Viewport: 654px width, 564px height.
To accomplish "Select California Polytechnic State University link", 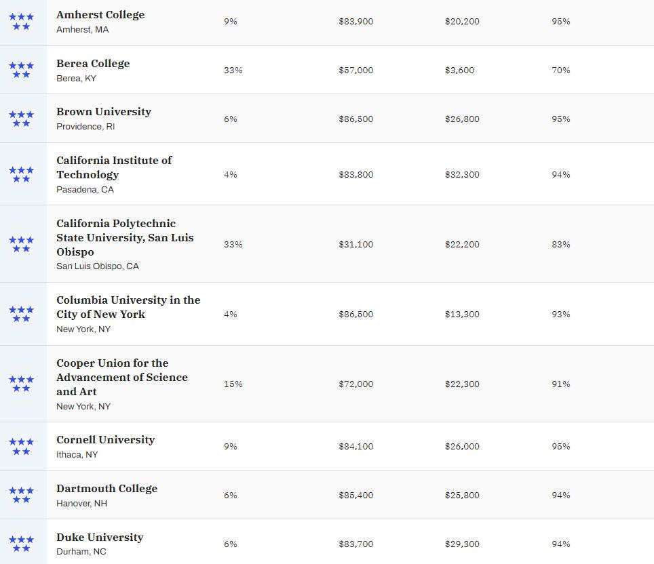I will click(125, 237).
